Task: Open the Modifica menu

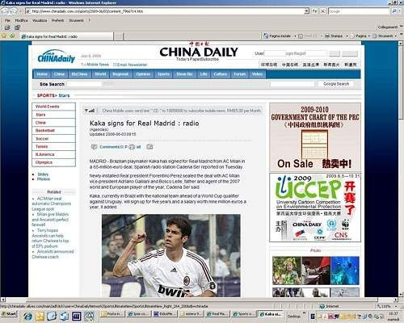Action: [21, 20]
